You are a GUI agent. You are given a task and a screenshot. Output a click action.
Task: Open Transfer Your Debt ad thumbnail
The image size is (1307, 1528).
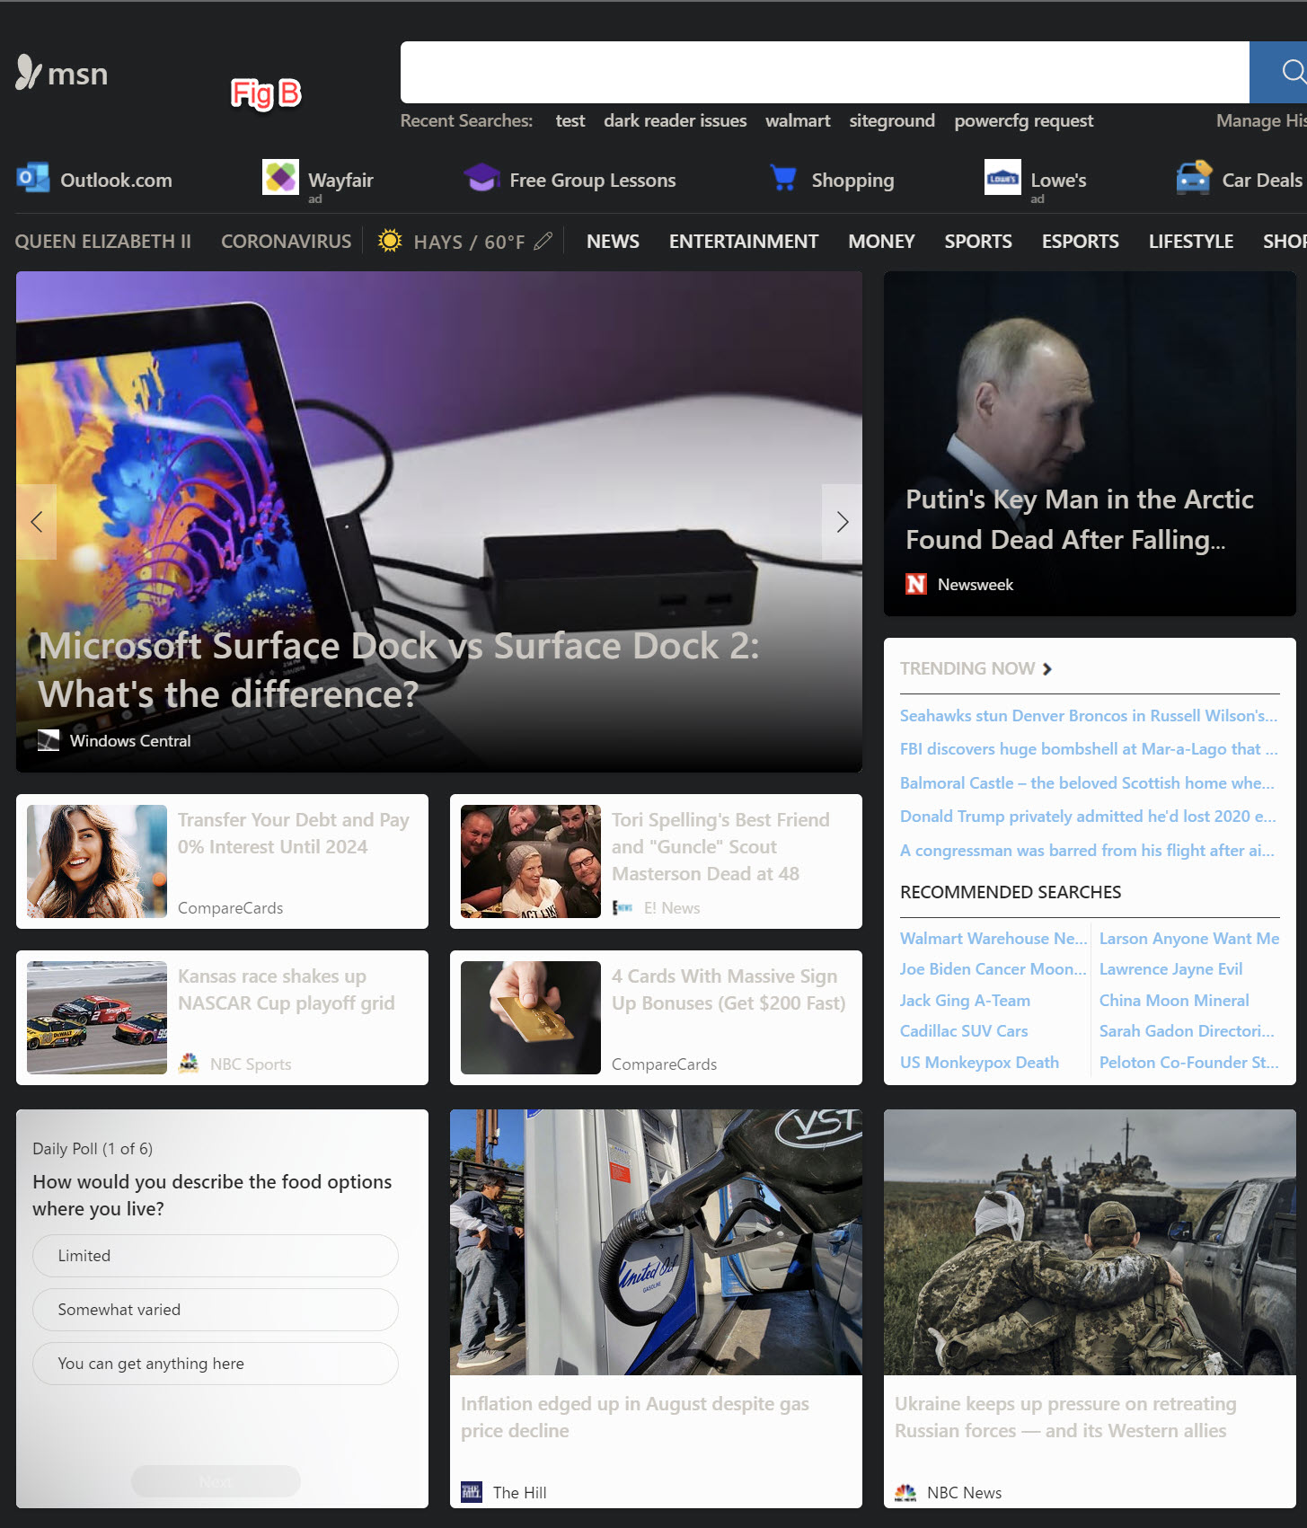97,861
